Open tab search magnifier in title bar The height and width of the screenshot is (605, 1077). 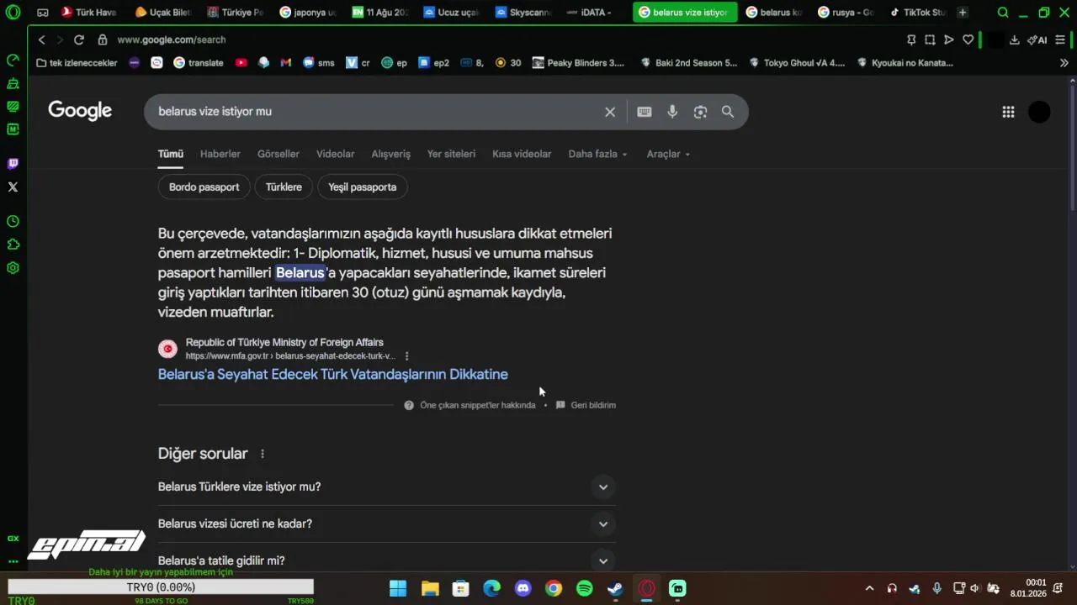pyautogui.click(x=1003, y=13)
